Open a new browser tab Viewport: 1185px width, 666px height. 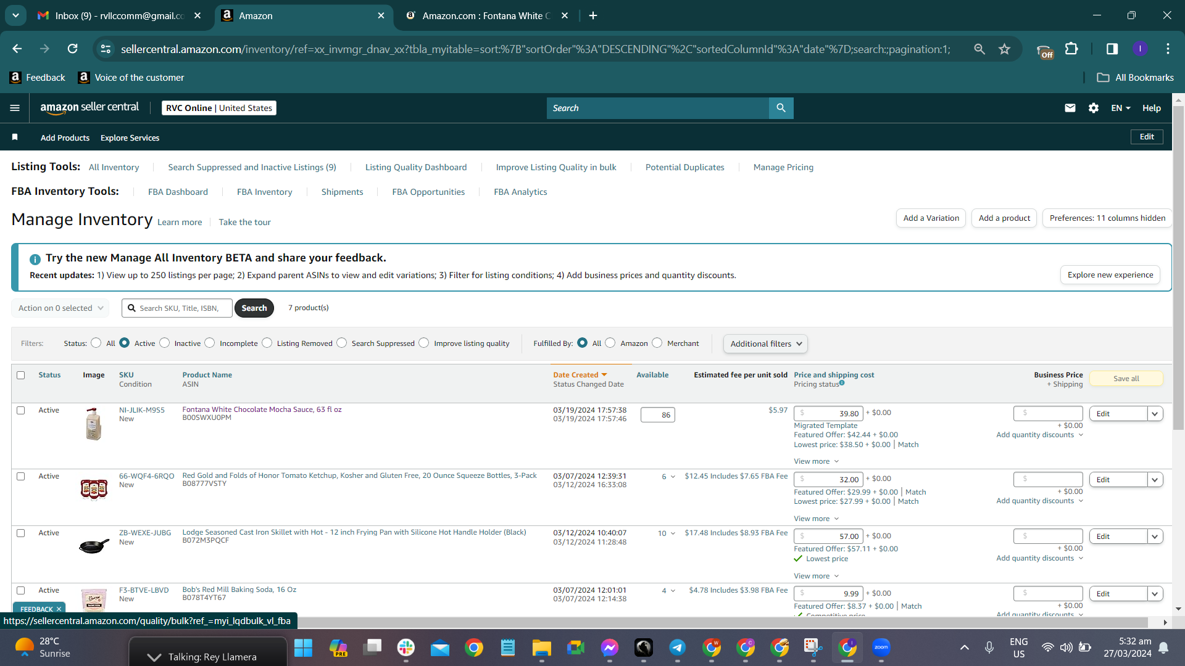tap(593, 15)
